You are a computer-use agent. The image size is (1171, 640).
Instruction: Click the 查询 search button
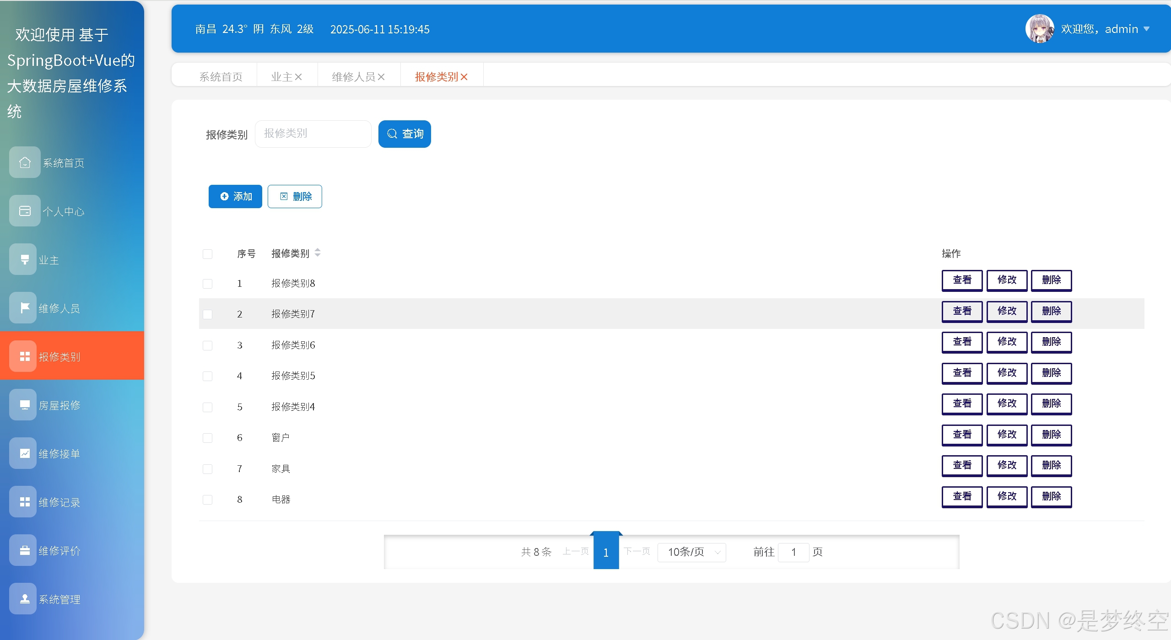click(x=405, y=134)
